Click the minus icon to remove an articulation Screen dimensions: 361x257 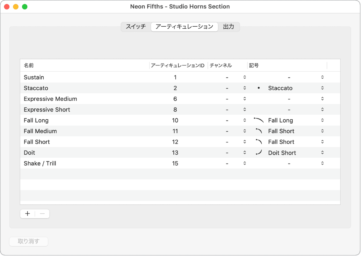[x=42, y=213]
